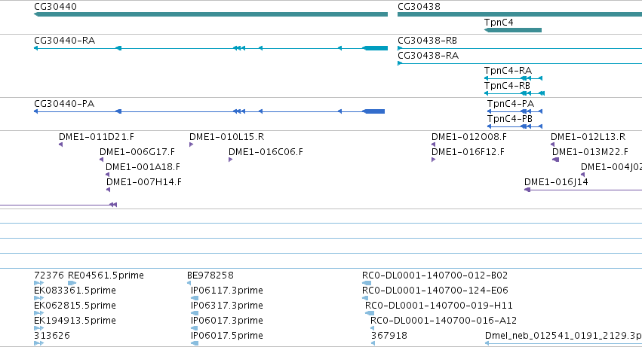Select the RE04561.5prime label
The image size is (642, 347).
point(106,275)
